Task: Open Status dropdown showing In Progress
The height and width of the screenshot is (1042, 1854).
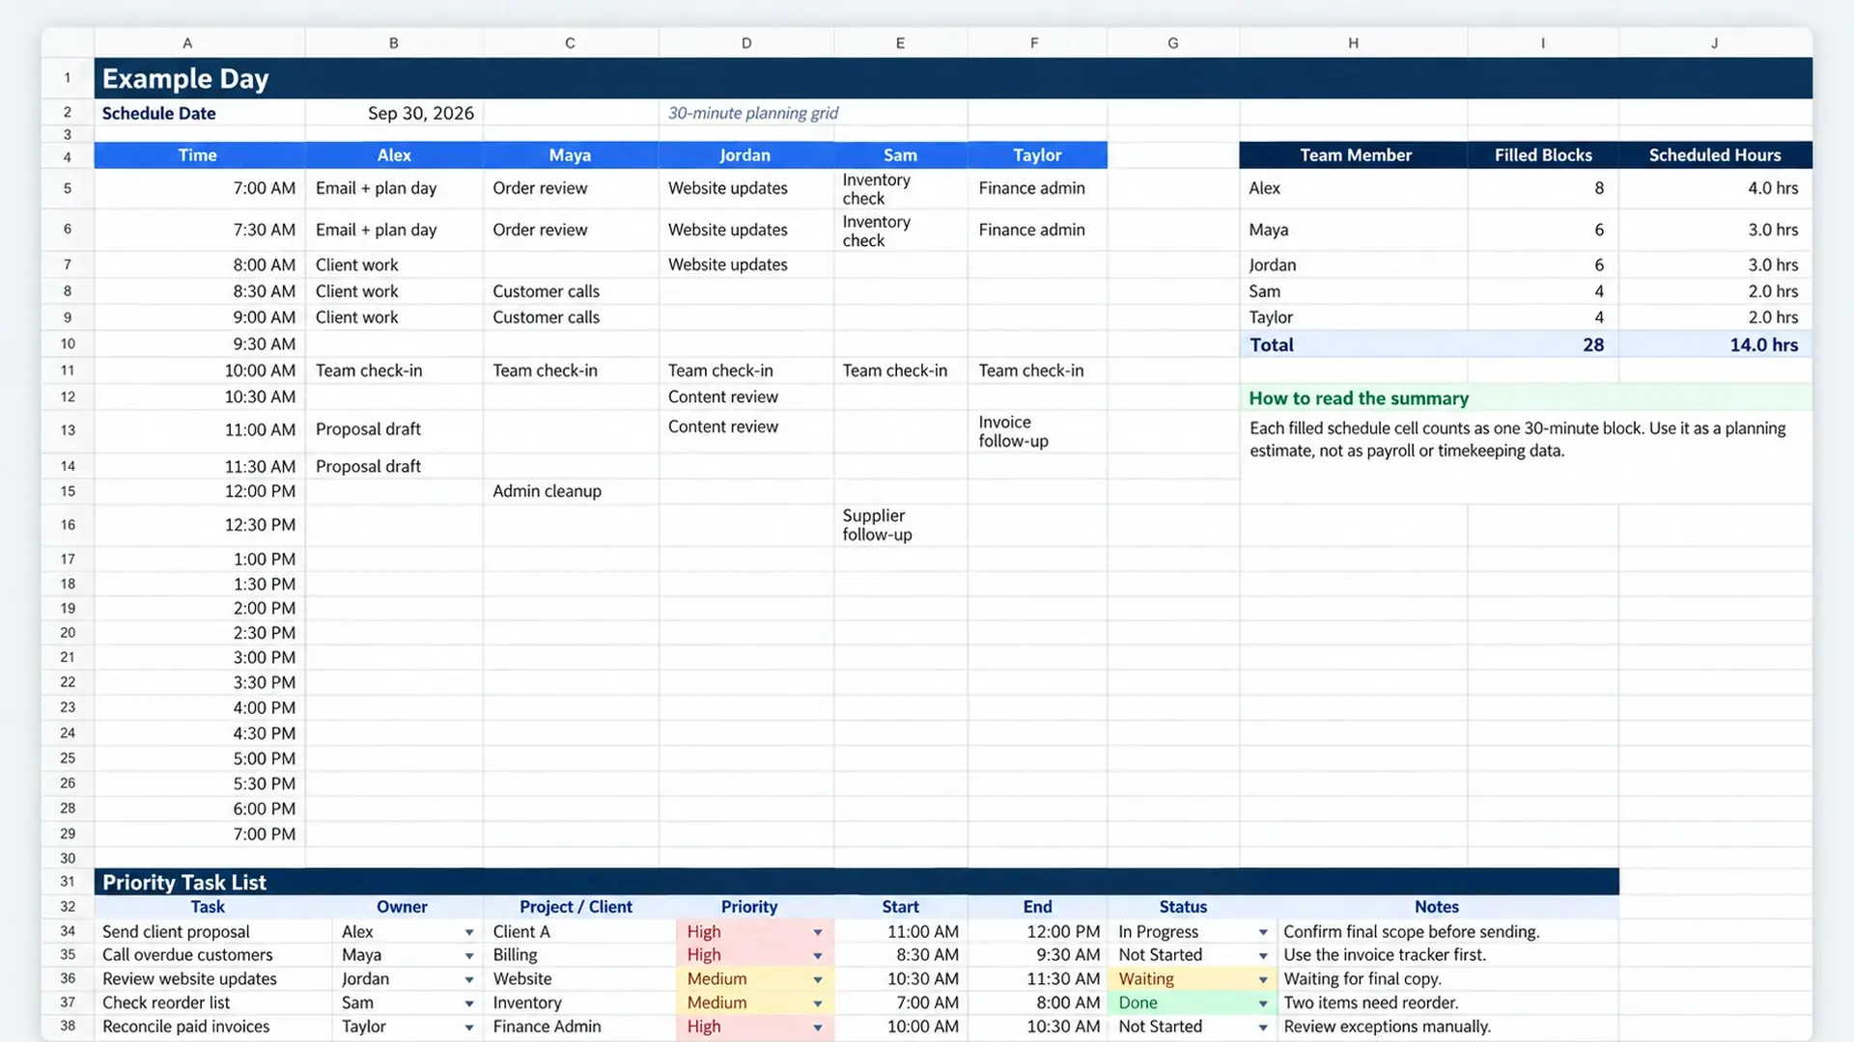Action: (x=1263, y=932)
